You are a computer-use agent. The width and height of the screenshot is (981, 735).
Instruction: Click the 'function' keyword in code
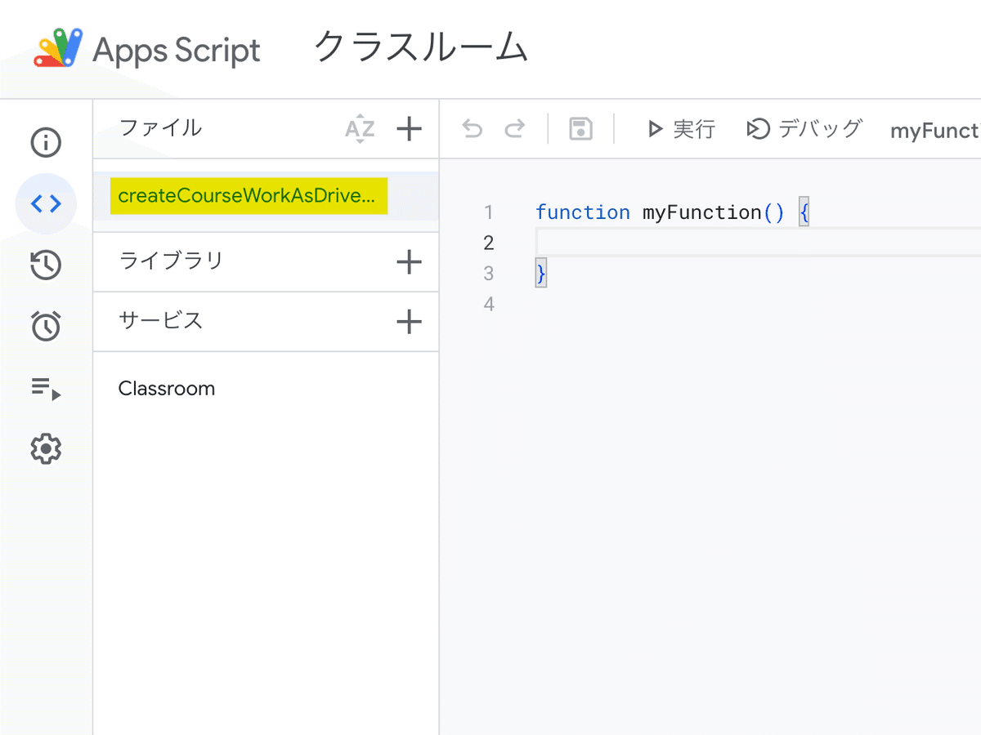pyautogui.click(x=583, y=212)
